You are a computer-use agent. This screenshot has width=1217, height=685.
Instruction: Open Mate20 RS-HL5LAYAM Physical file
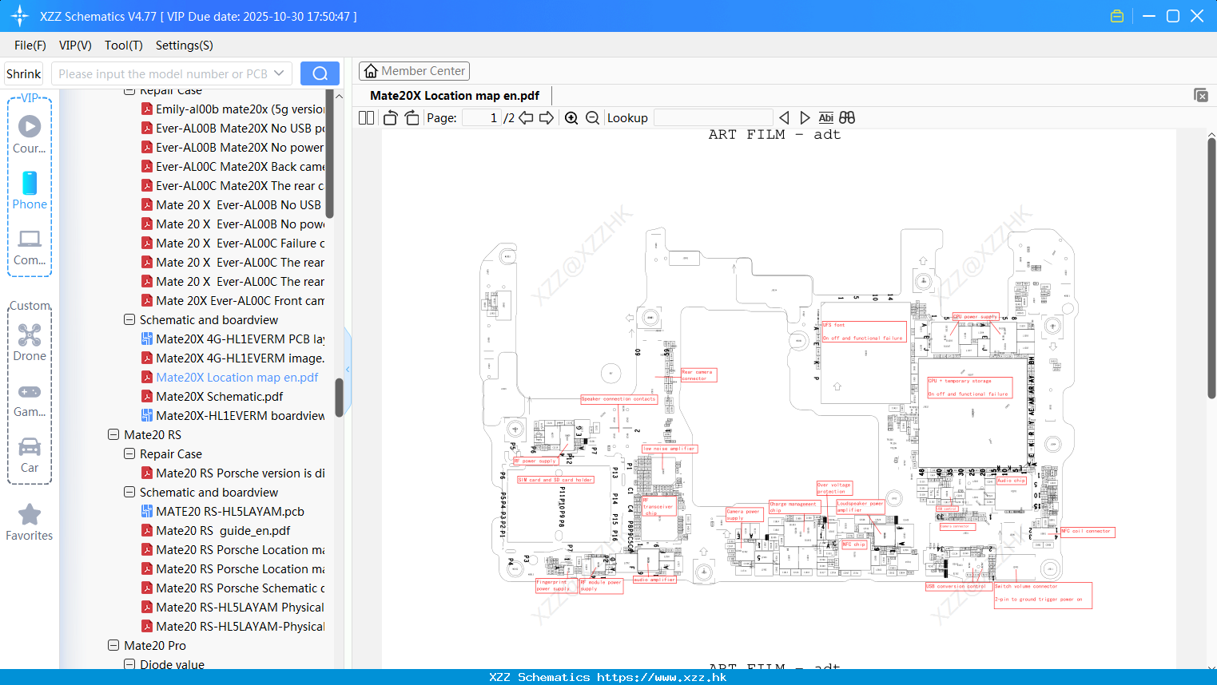pyautogui.click(x=233, y=607)
